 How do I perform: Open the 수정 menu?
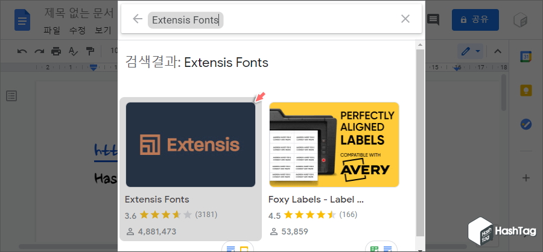77,31
